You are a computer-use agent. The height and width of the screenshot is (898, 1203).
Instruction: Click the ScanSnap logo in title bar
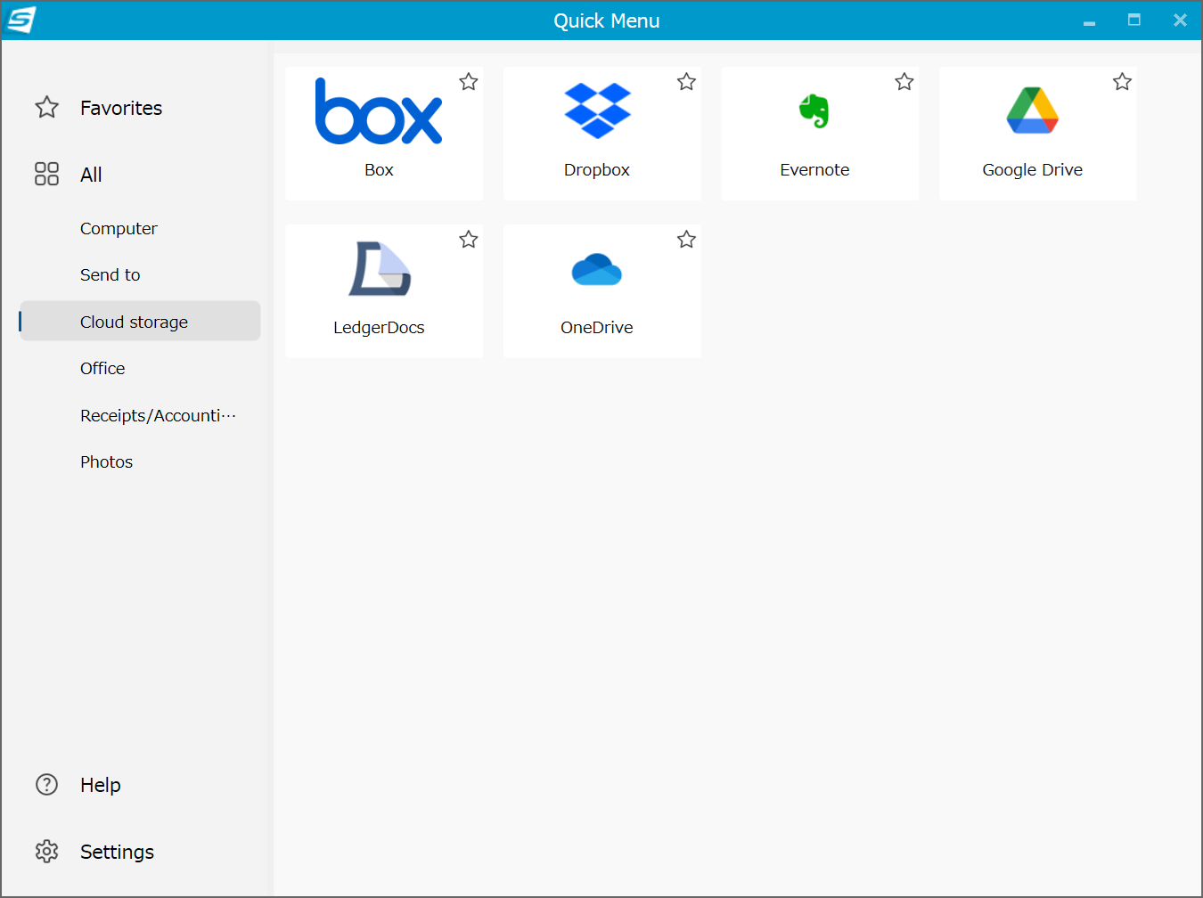[x=21, y=20]
